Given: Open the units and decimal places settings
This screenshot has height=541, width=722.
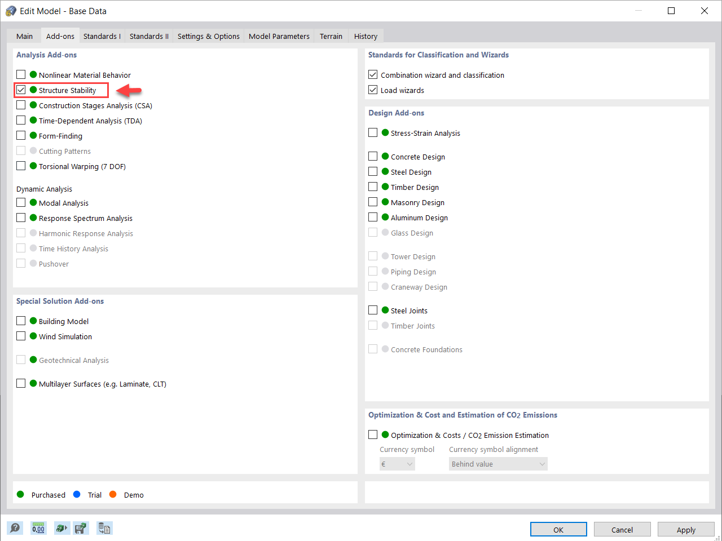Looking at the screenshot, I should (x=38, y=528).
